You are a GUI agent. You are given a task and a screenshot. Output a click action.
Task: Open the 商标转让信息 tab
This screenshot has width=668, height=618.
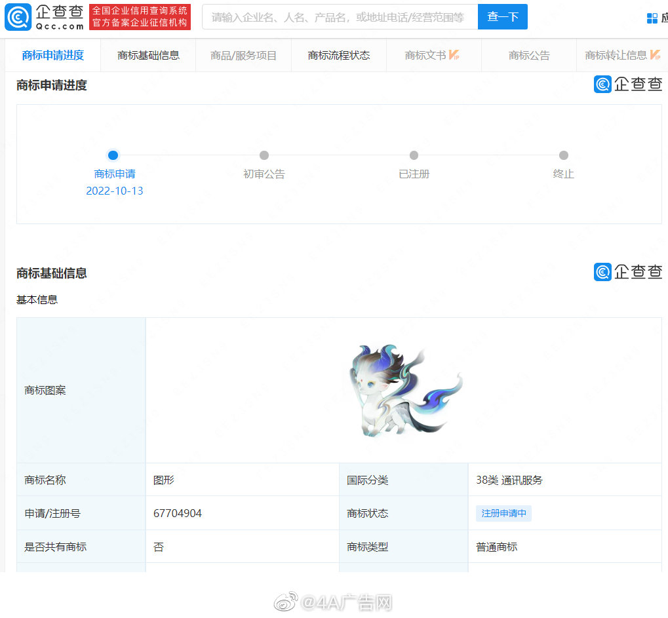622,55
